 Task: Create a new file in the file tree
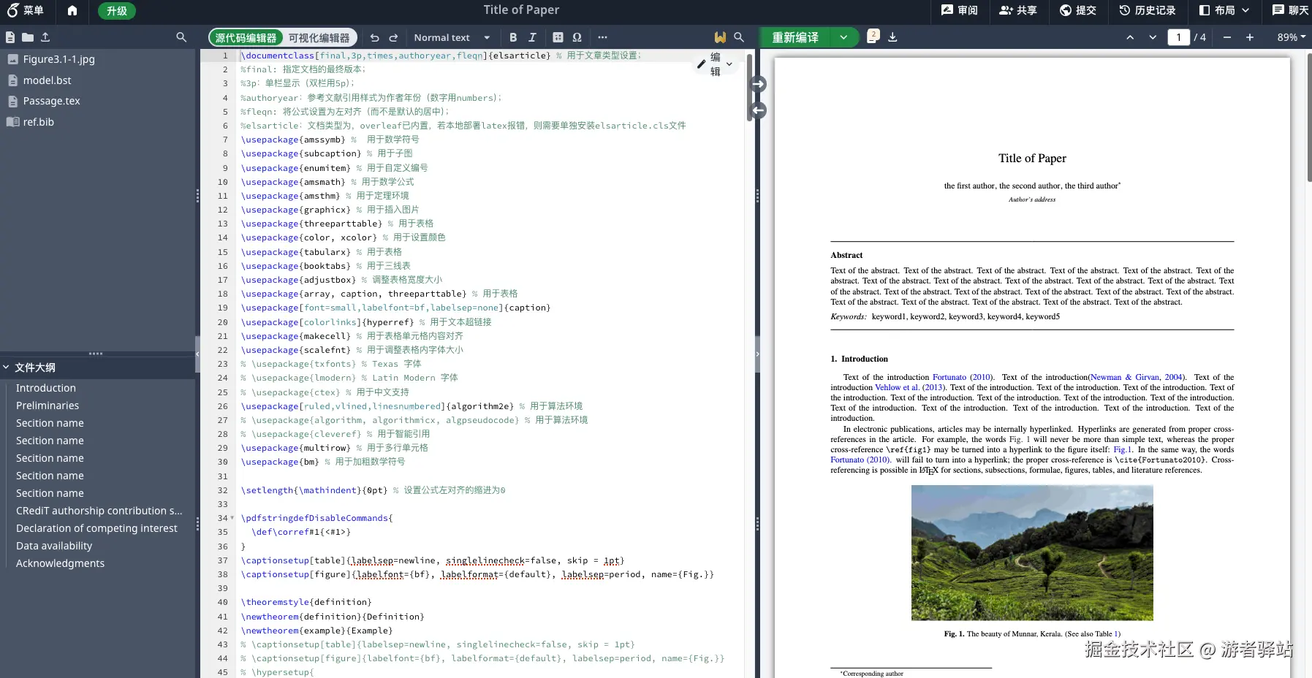tap(10, 37)
